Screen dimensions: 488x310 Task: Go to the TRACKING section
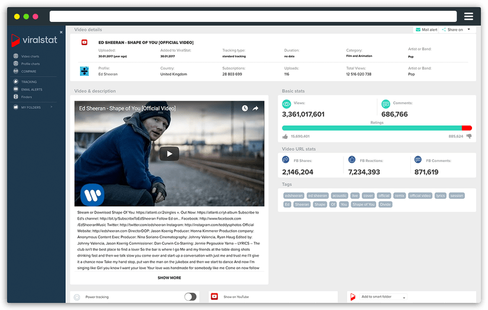tap(29, 82)
